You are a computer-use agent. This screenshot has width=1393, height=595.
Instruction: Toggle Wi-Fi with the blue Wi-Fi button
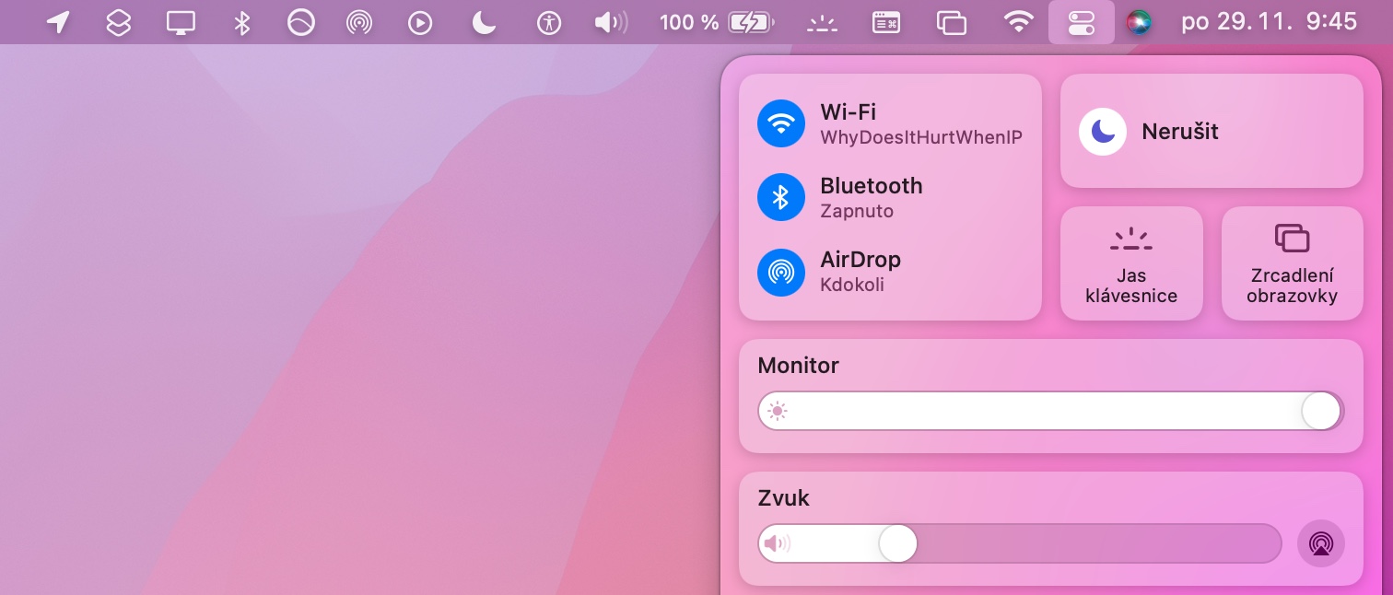(x=781, y=123)
